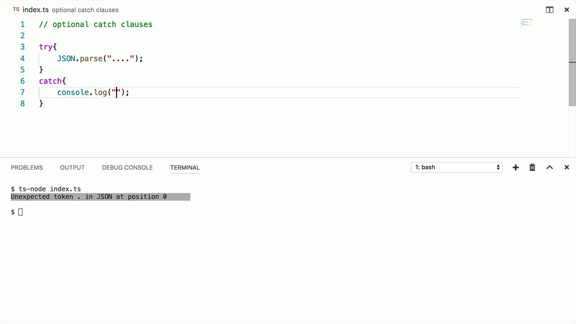Open the '1: bash' terminal dropdown
This screenshot has width=576, height=324.
457,167
